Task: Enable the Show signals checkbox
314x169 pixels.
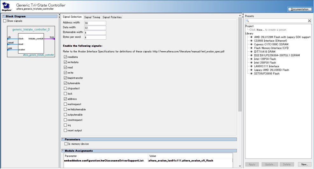Action: (x=5, y=21)
